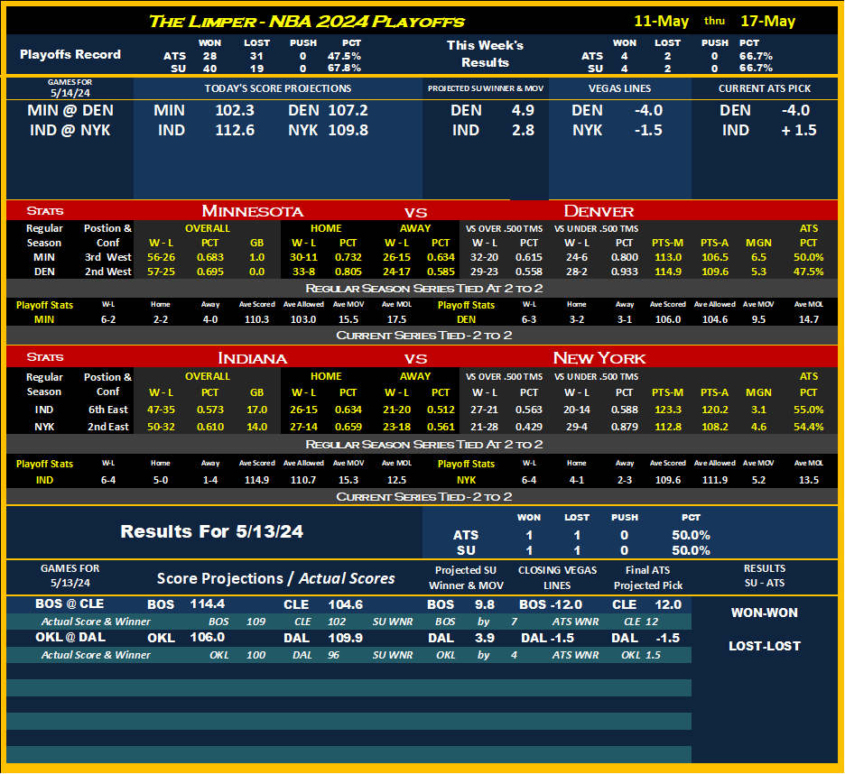845x774 pixels.
Task: Click Minnesota's overall PCT 0.683
Action: [210, 257]
